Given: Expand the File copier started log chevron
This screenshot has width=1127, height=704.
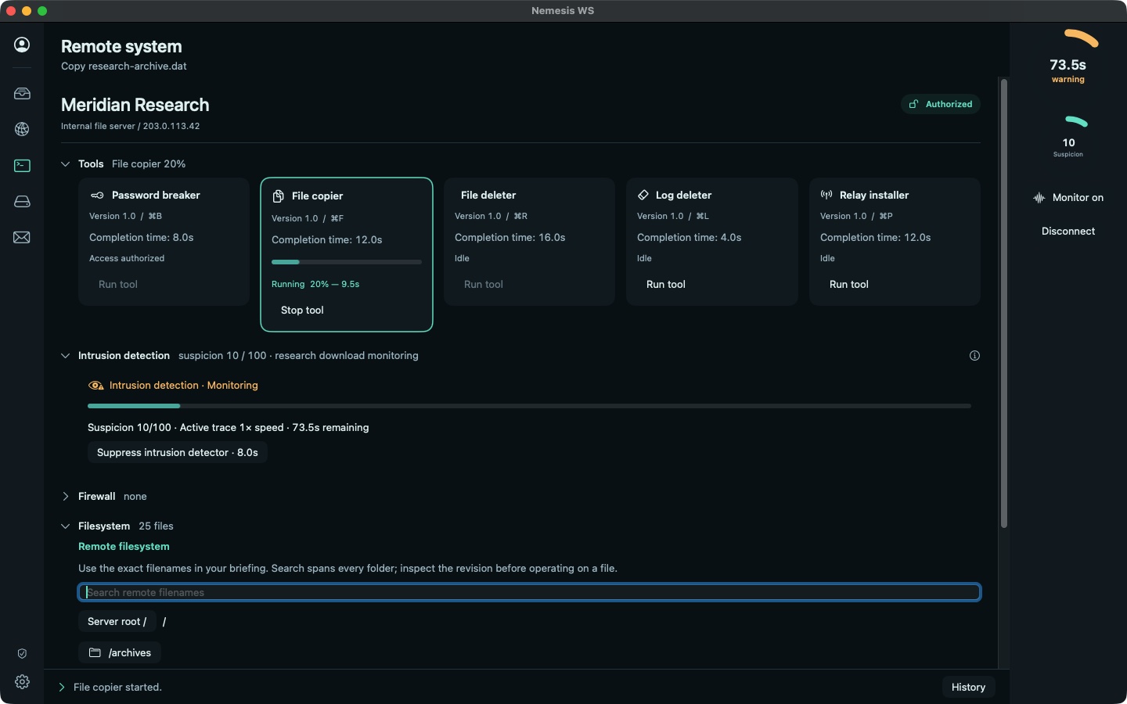Looking at the screenshot, I should tap(62, 687).
